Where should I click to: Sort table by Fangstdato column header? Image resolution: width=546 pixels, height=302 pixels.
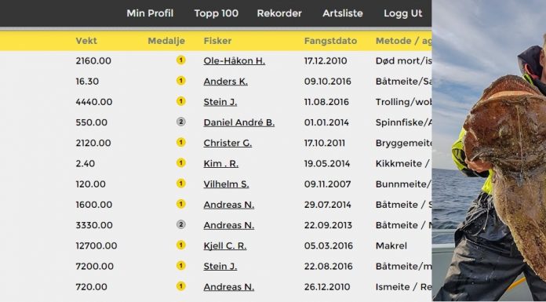[x=330, y=41]
